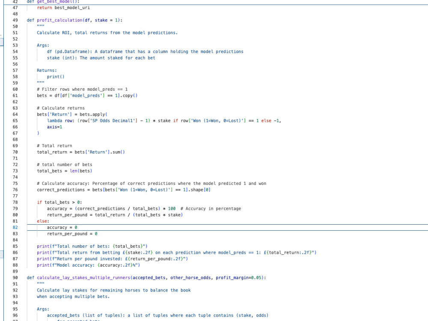Click 'return best_model_uri' on line 47
This screenshot has width=428, height=321.
[63, 8]
